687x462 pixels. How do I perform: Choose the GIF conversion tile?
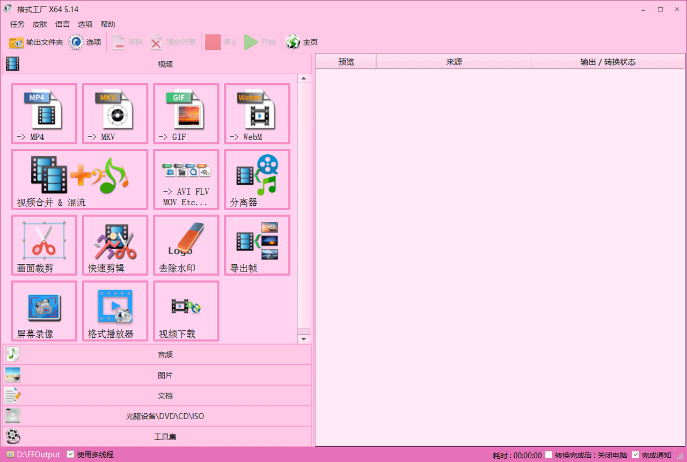[186, 113]
